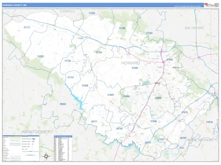The height and width of the screenshot is (165, 221).
Task: Click ZIP code 21036 label
Action: point(85,86)
